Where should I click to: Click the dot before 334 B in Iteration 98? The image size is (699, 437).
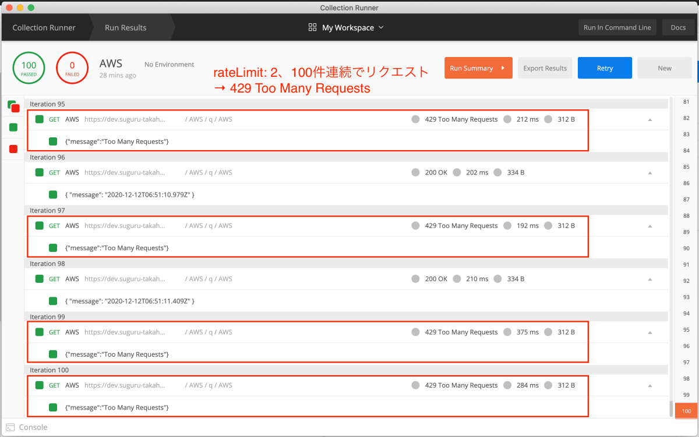[497, 279]
